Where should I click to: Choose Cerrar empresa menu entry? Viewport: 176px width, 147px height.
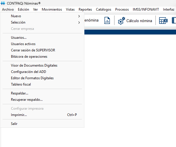[x=42, y=29]
